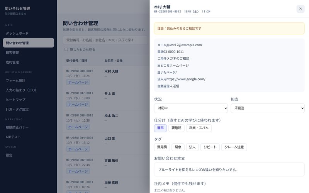Select the 井上 遥 inquiry row

pos(106,99)
